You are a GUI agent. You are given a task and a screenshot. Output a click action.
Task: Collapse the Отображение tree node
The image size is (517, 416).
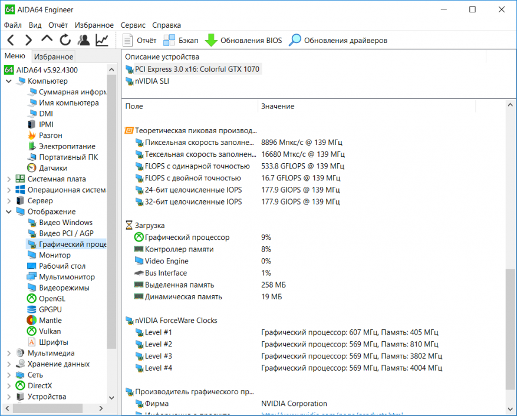coord(9,212)
